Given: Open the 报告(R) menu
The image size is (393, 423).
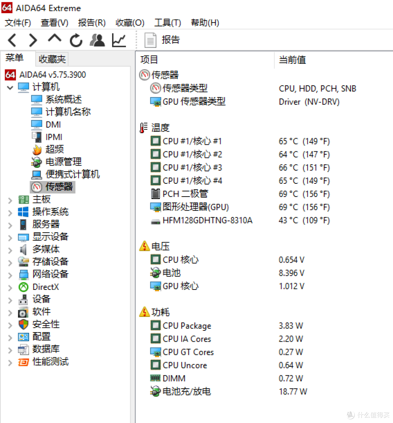Looking at the screenshot, I should (92, 23).
